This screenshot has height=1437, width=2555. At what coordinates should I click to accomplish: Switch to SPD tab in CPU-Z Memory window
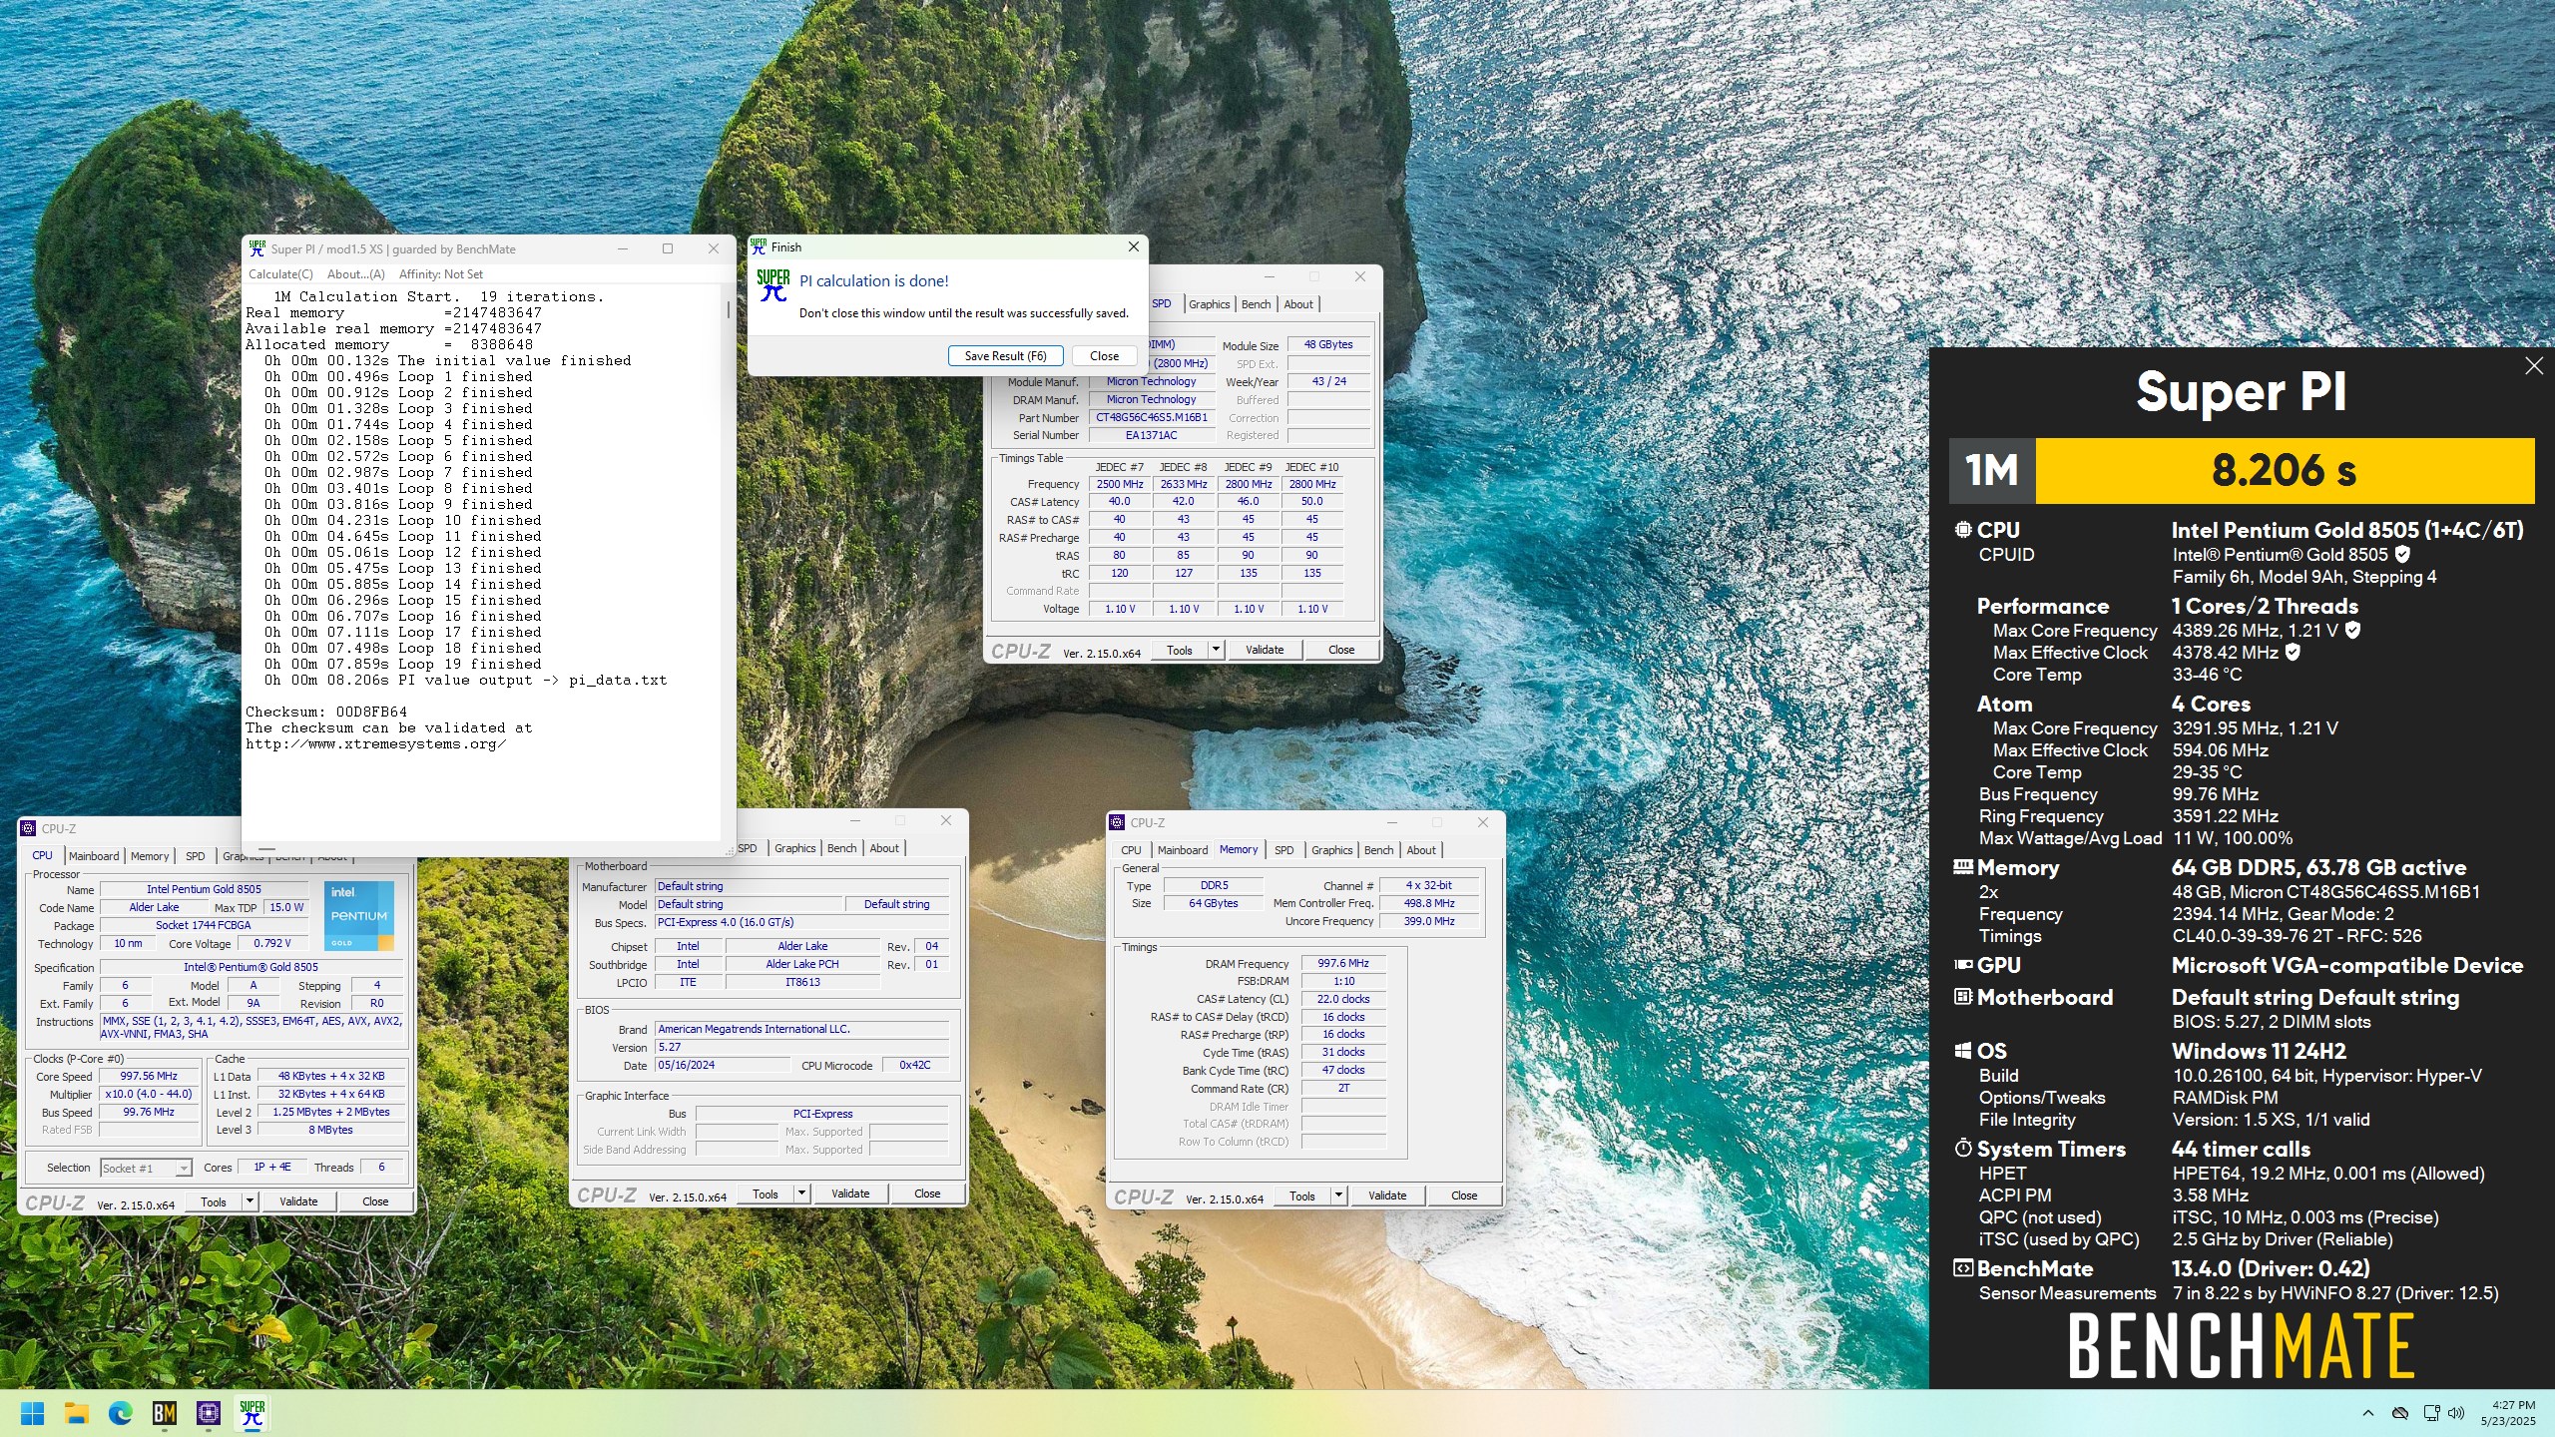point(1283,850)
